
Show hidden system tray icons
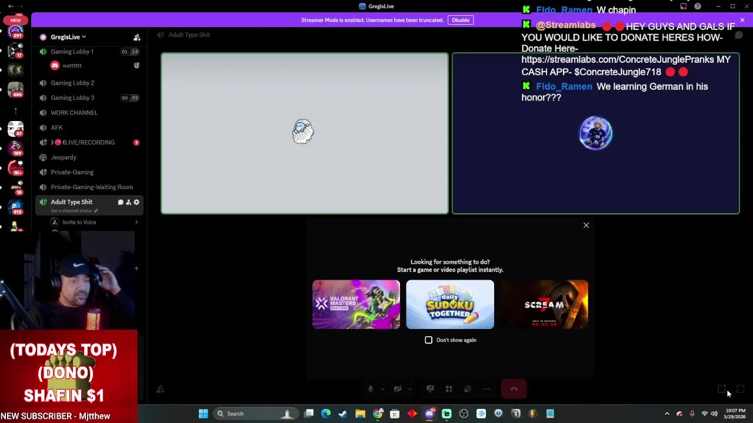click(667, 414)
